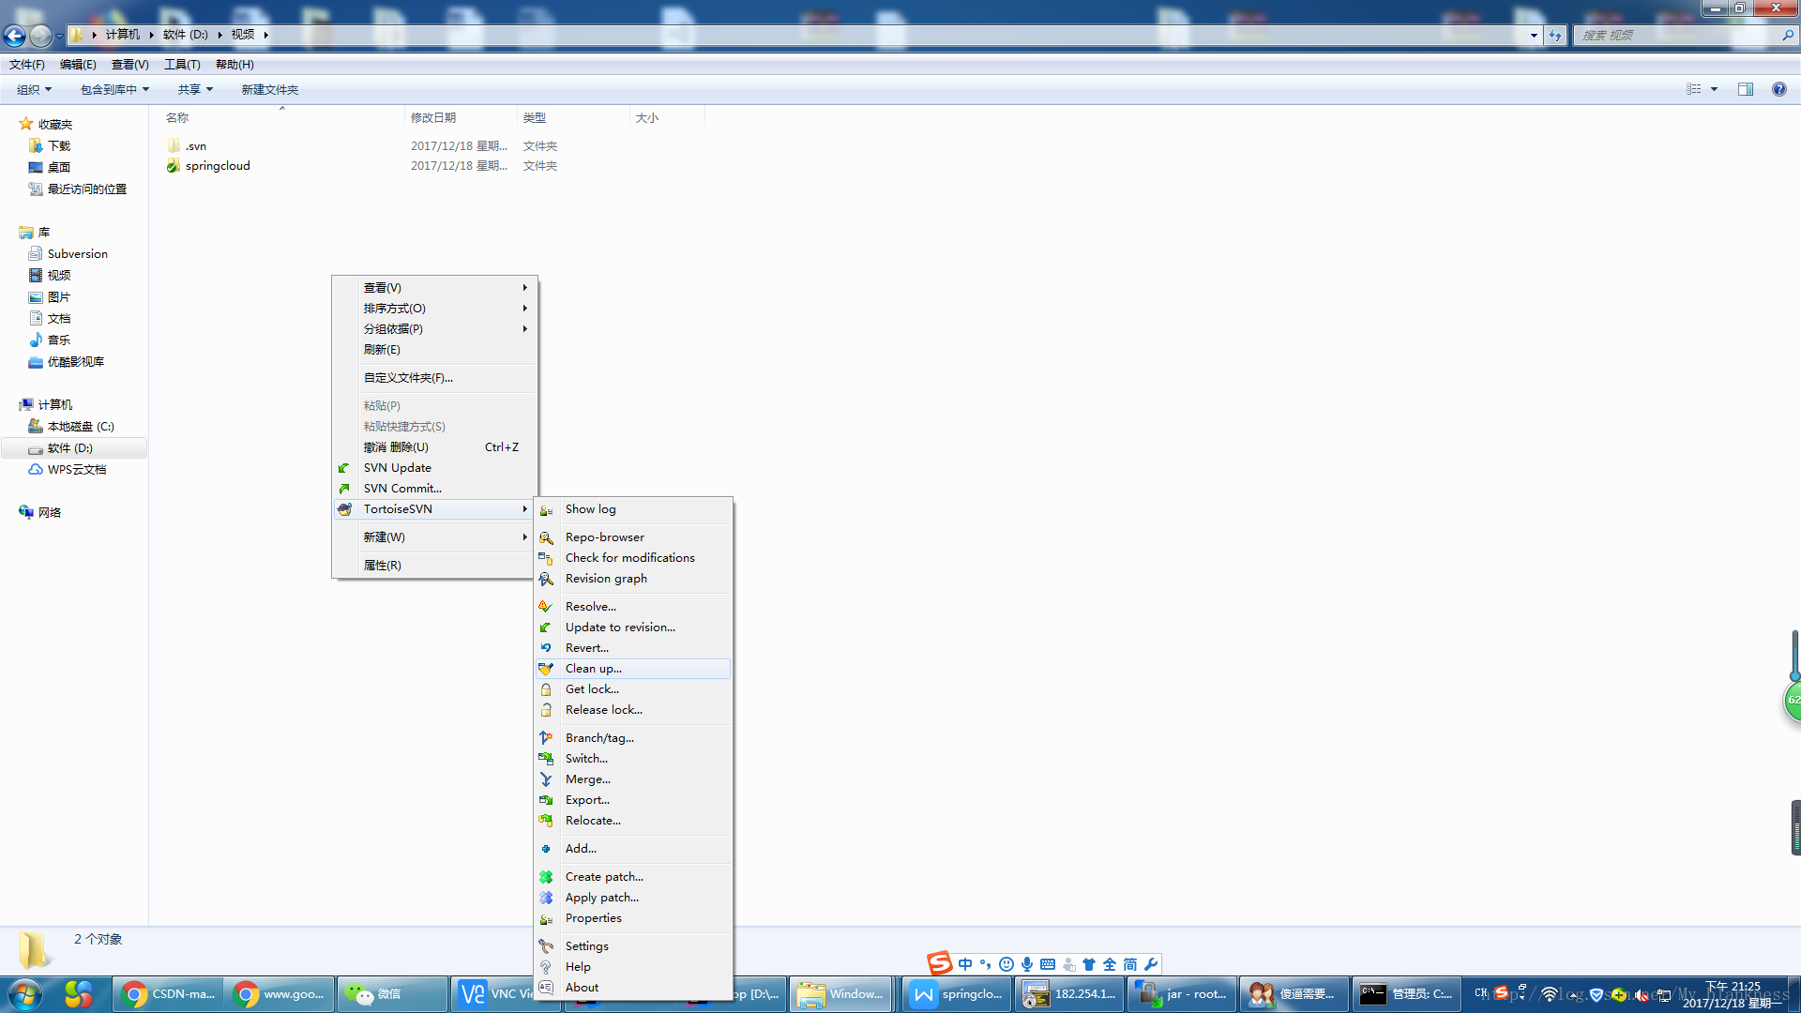Click the Branch/tag icon
Screen dimensions: 1801x1013
[x=546, y=738]
